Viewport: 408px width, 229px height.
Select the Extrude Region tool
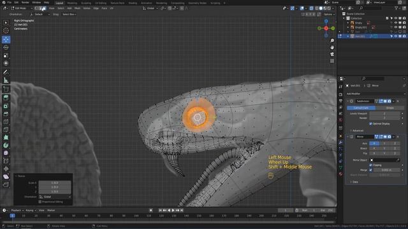(6, 98)
